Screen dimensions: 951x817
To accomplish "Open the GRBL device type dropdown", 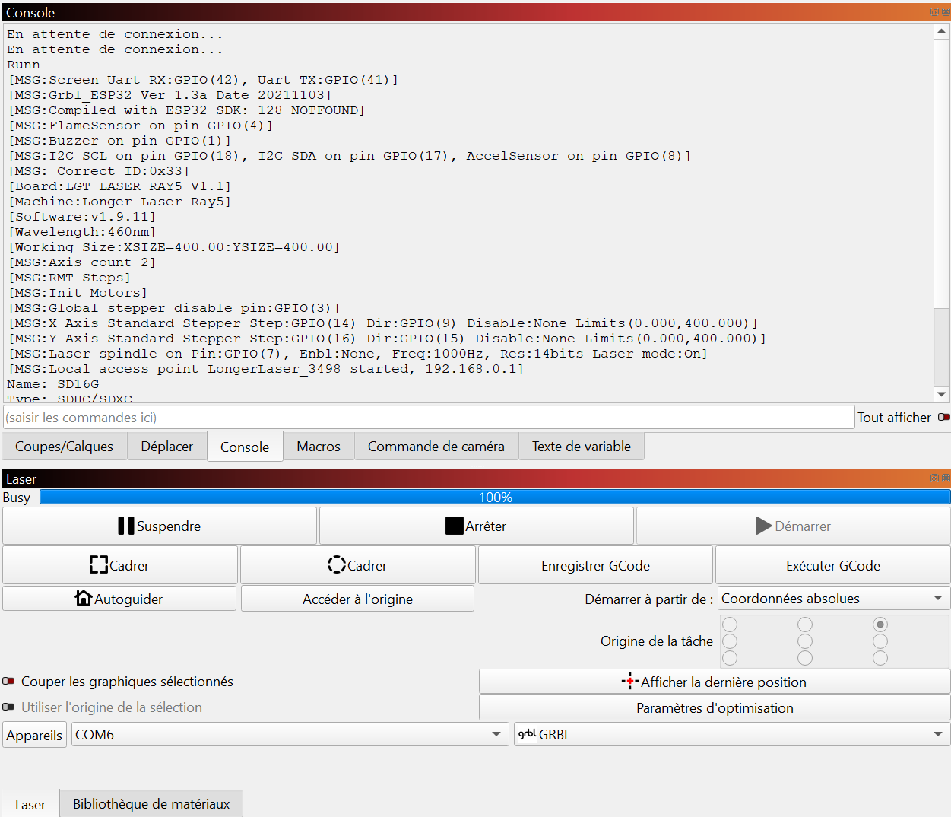I will [731, 734].
